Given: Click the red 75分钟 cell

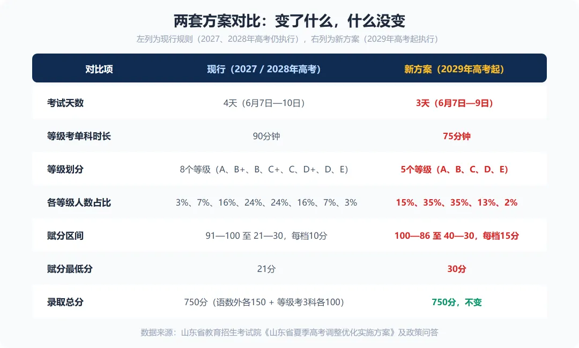Looking at the screenshot, I should click(x=457, y=136).
